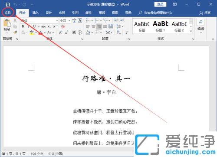Align text left
The image size is (217, 157).
88,26
